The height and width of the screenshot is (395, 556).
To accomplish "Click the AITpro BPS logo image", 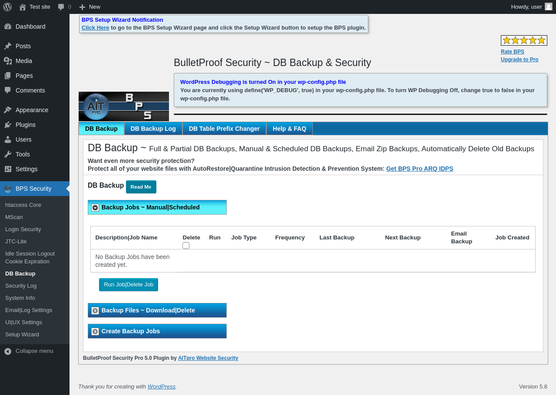I will point(124,106).
